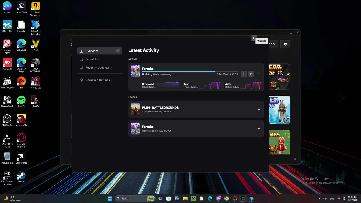Click the Canva desktop icon

7,8
